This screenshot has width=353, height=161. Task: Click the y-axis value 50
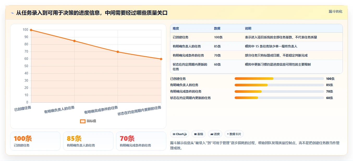pyautogui.click(x=26, y=66)
